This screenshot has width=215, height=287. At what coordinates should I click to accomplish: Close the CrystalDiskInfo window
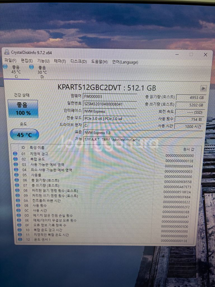pos(206,55)
